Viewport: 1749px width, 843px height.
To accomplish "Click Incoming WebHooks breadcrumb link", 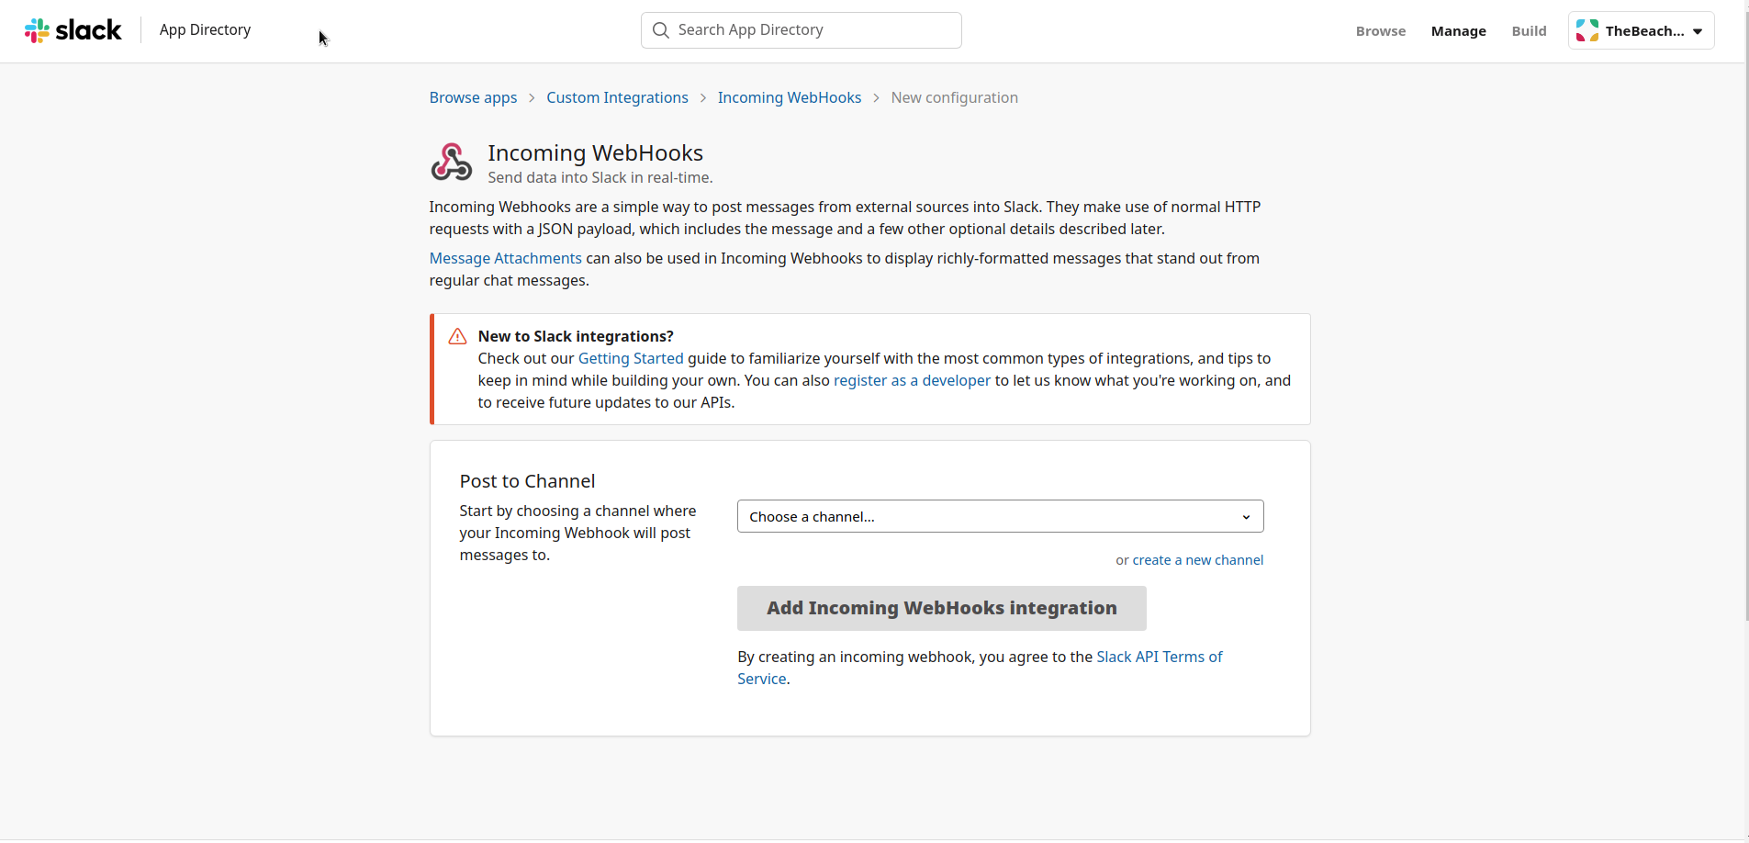I will point(790,97).
